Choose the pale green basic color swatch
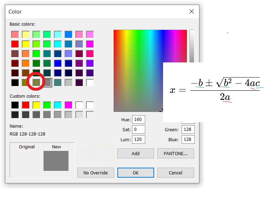The image size is (274, 219). (x=36, y=34)
